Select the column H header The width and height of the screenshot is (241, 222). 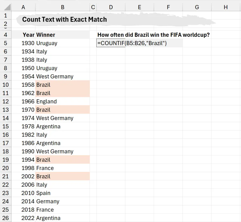(x=225, y=7)
